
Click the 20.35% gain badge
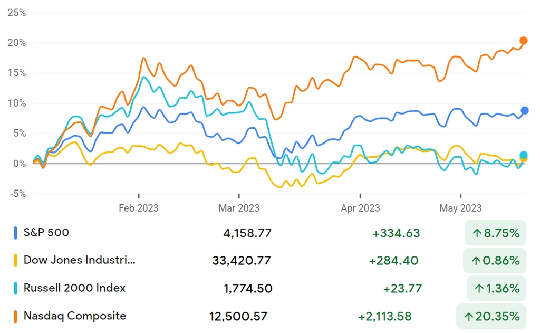(491, 317)
